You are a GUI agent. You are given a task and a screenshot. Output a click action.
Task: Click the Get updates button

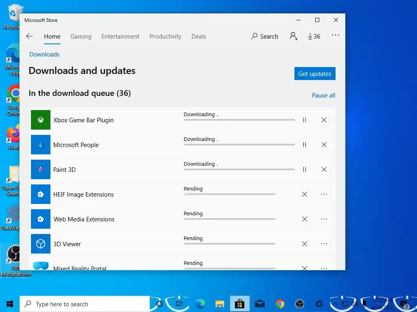click(x=315, y=74)
